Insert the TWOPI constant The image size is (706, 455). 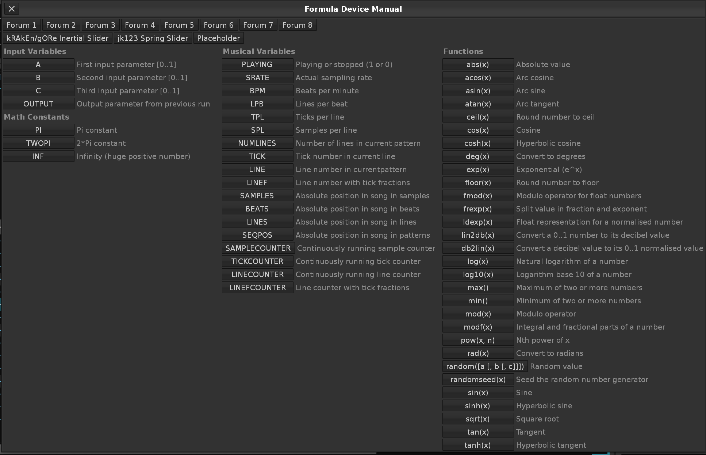tap(38, 143)
